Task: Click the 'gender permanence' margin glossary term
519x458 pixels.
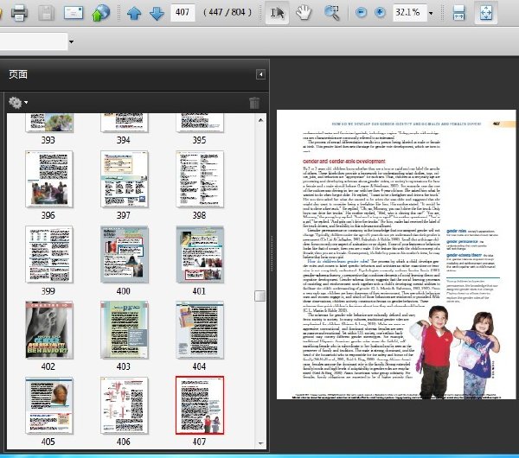Action: tap(462, 242)
